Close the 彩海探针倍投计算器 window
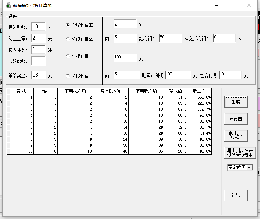260x219 pixels. coord(249,5)
